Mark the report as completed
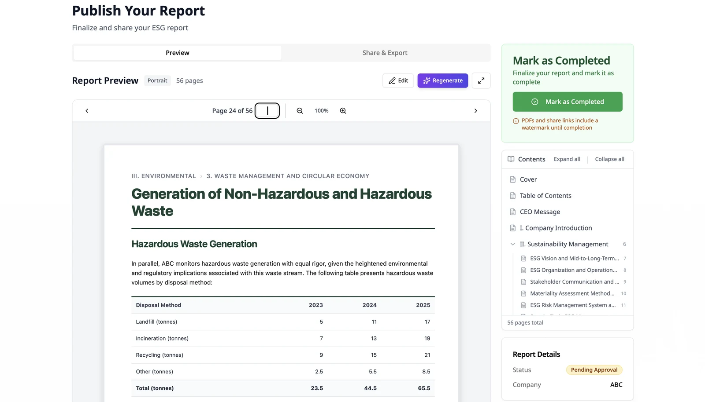This screenshot has height=402, width=705. (568, 102)
